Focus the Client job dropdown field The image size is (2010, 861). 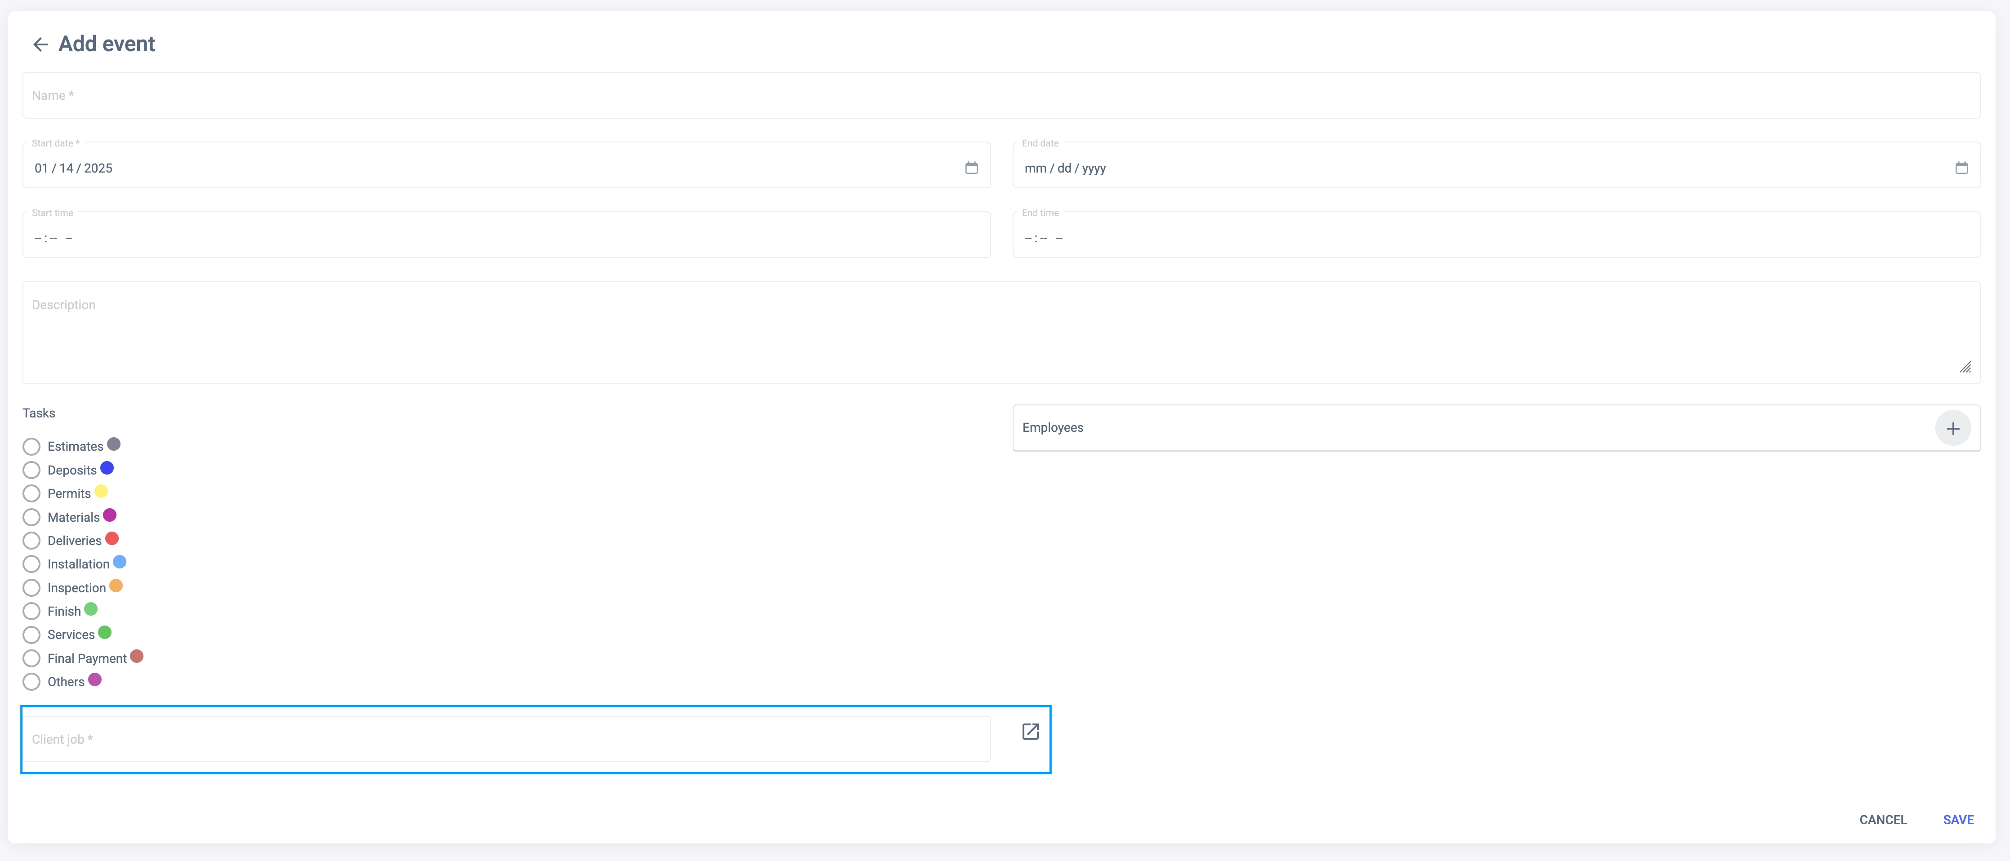tap(505, 739)
